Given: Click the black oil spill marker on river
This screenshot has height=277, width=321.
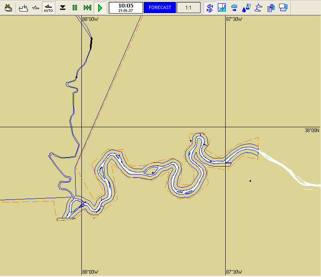Looking at the screenshot, I should pos(91,43).
